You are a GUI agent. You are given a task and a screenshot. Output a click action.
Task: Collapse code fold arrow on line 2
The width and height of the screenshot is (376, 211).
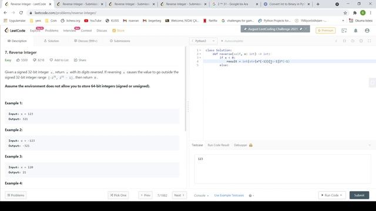(200, 54)
